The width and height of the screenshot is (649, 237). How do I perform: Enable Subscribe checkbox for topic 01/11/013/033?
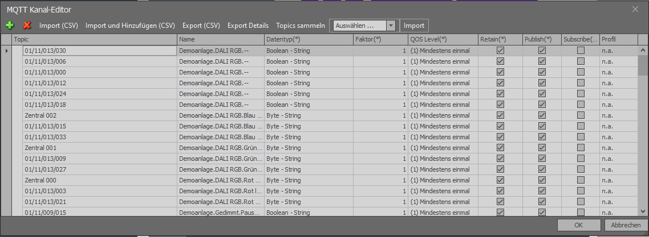pyautogui.click(x=581, y=137)
